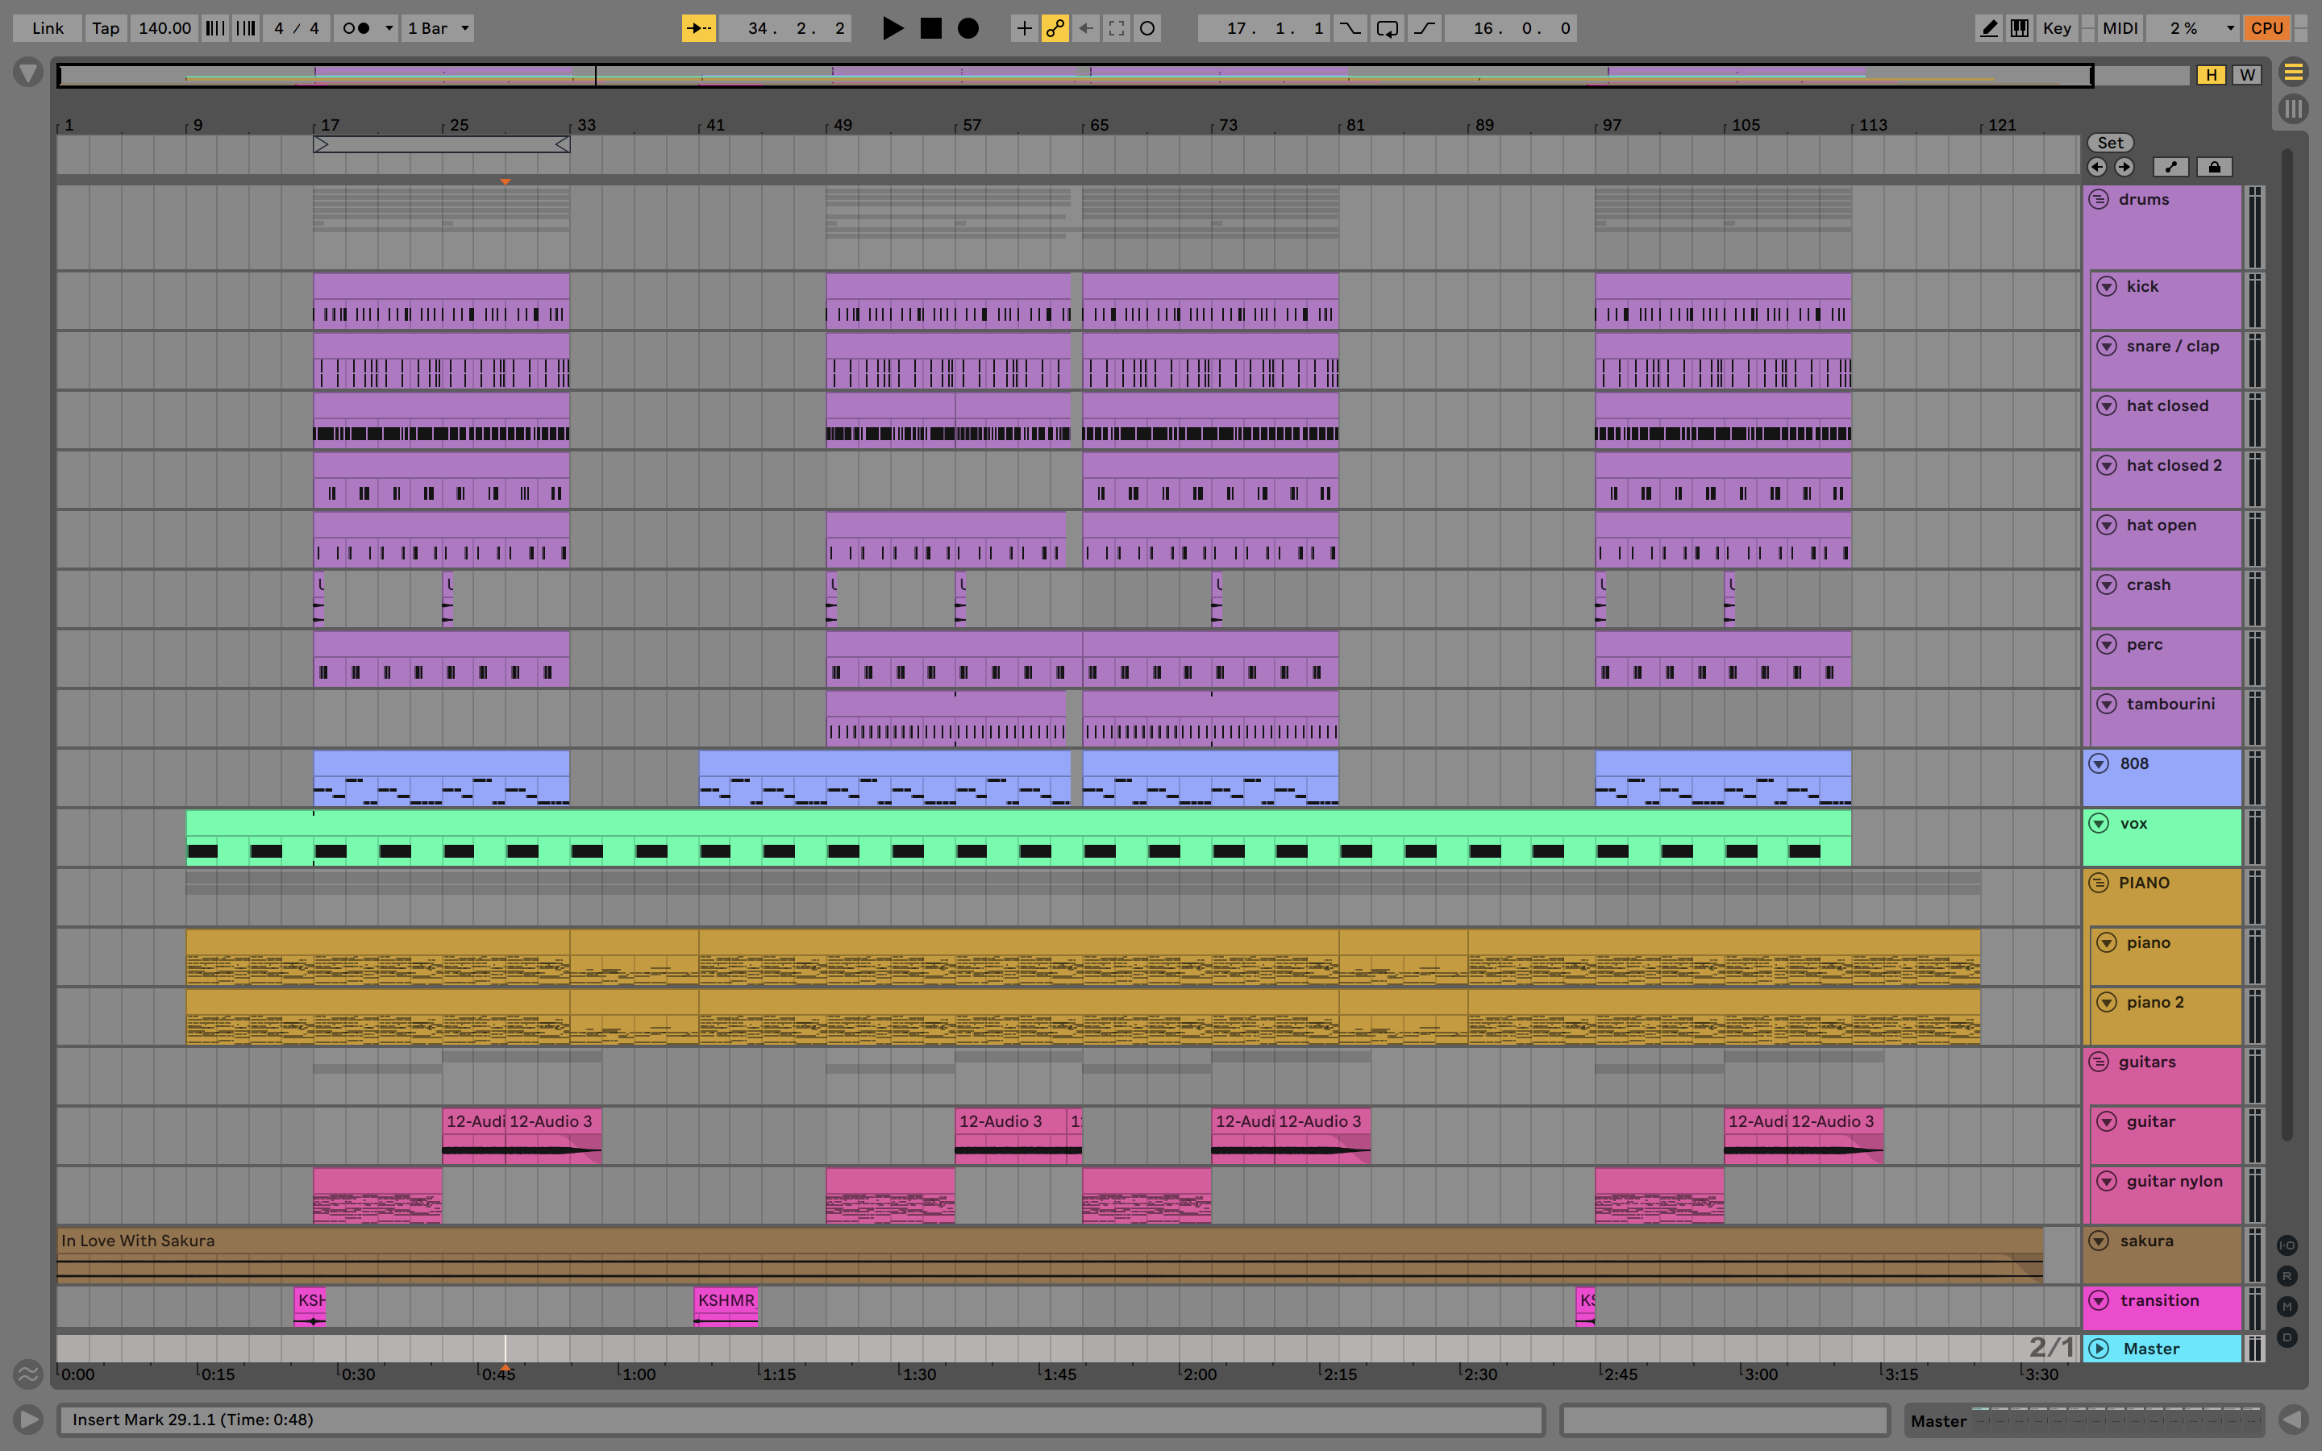
Task: Click the CPU overload indicator
Action: 2266,28
